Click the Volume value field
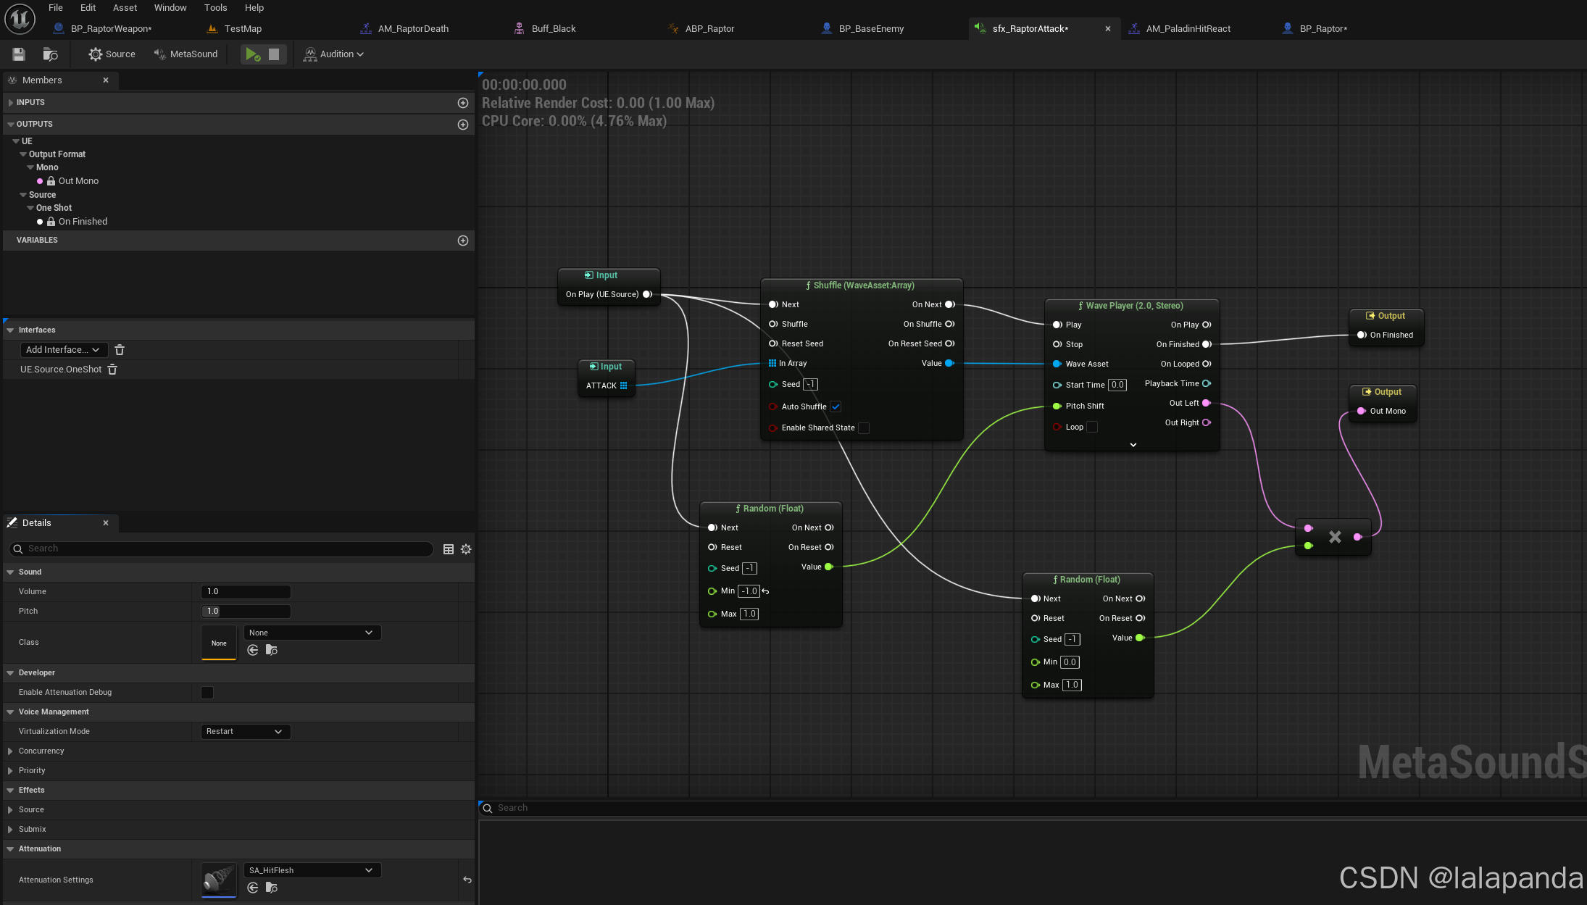Viewport: 1587px width, 905px height. (245, 592)
